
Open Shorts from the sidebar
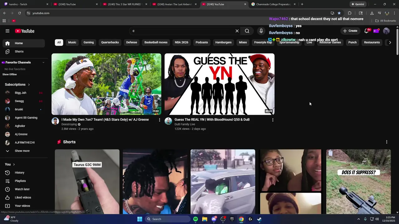coord(24,51)
